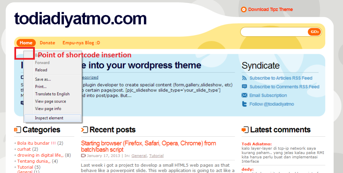Select Reload from the context menu
The width and height of the screenshot is (343, 173).
pos(41,70)
